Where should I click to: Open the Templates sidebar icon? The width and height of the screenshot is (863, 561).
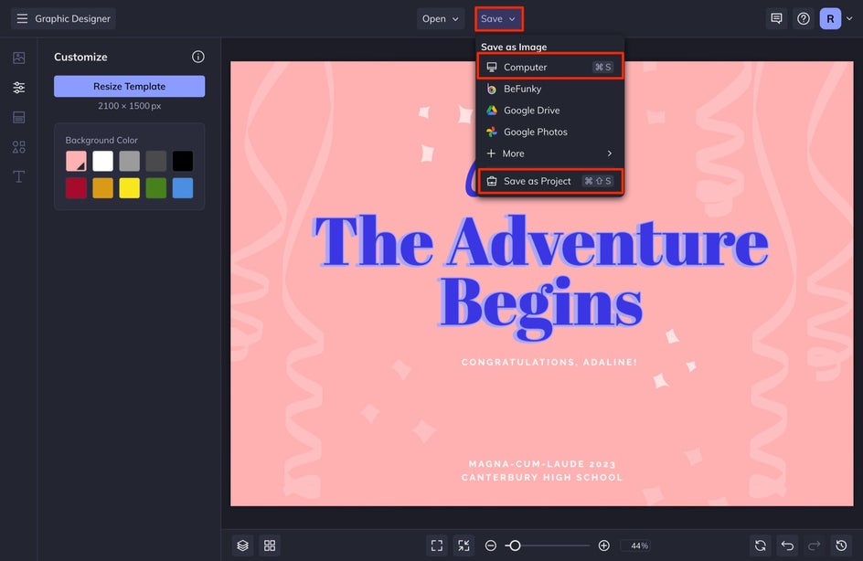point(18,117)
